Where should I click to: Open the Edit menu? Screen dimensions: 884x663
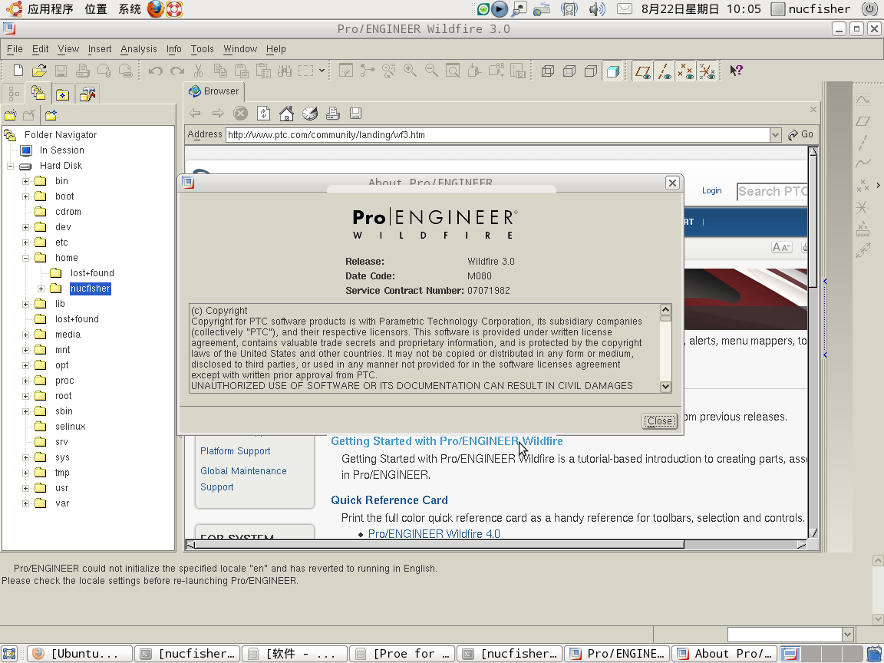(x=40, y=49)
